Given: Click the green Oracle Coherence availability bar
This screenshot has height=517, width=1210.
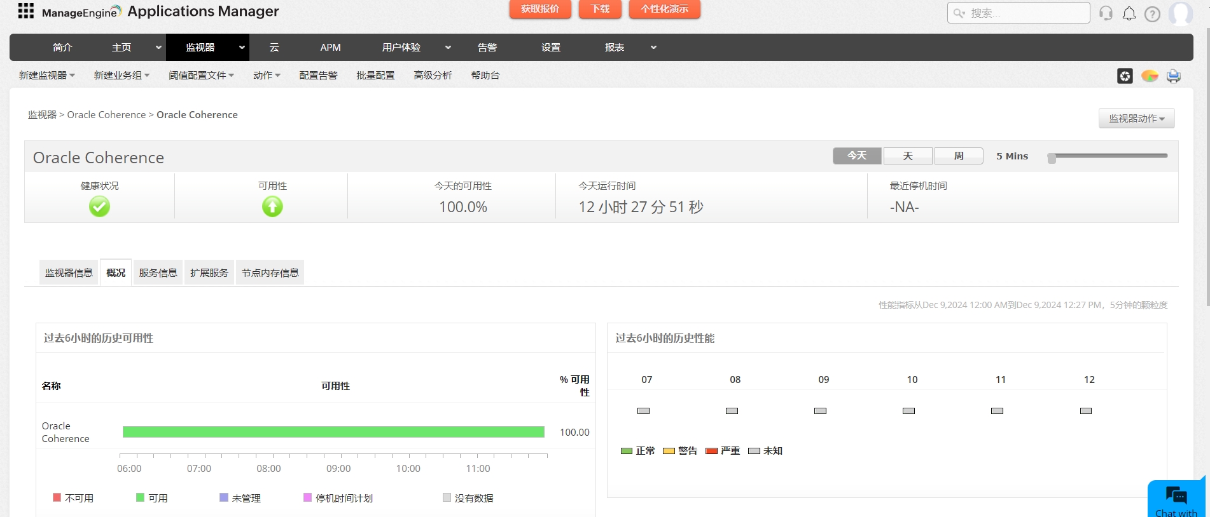Looking at the screenshot, I should (333, 432).
